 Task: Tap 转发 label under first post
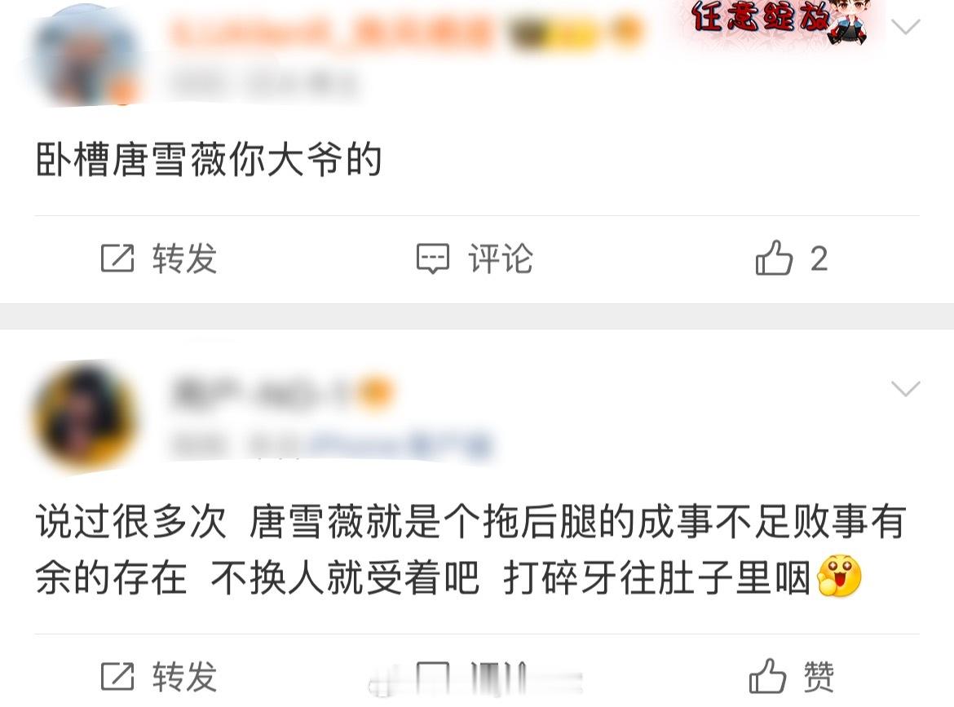(x=184, y=258)
